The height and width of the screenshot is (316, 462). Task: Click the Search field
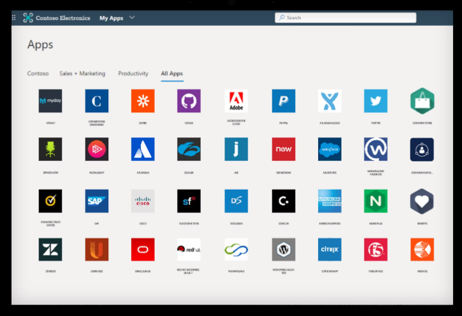[345, 17]
